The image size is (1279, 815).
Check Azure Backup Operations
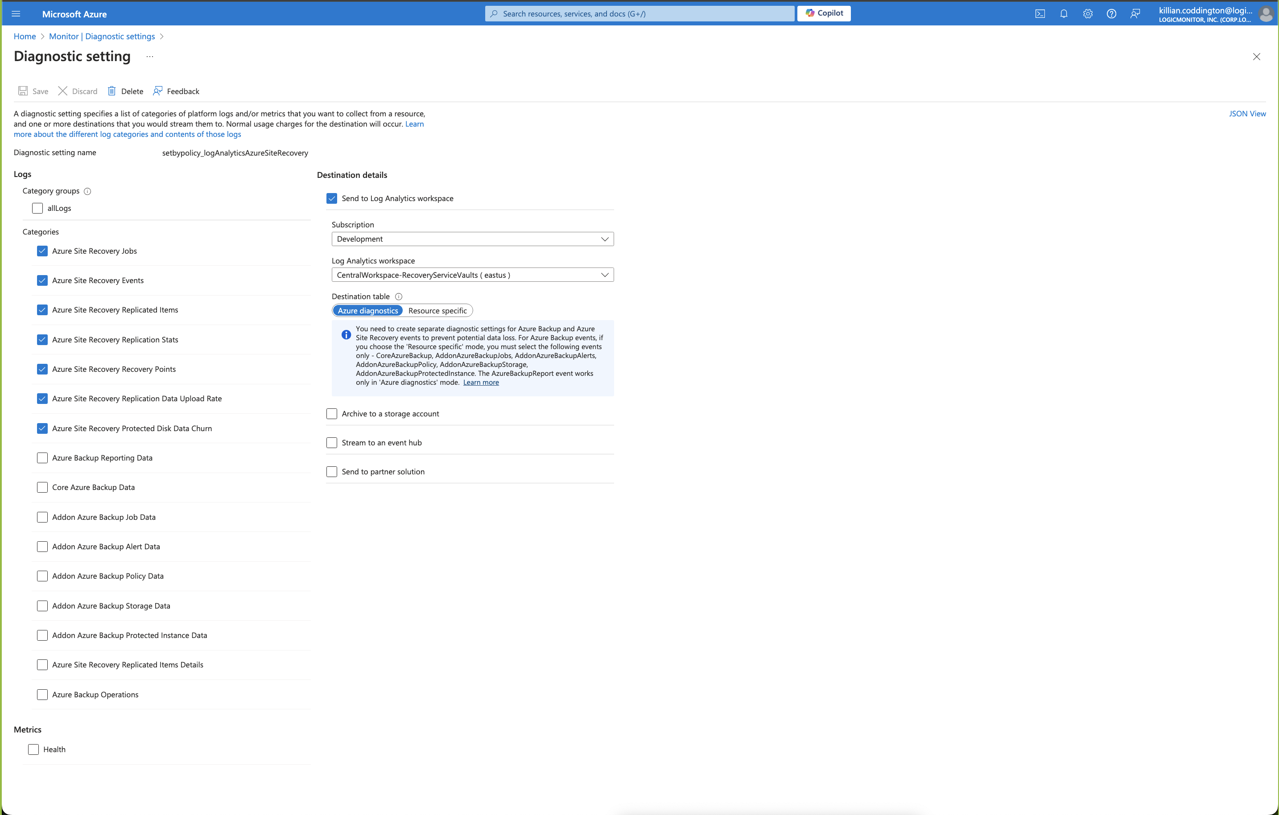(42, 695)
